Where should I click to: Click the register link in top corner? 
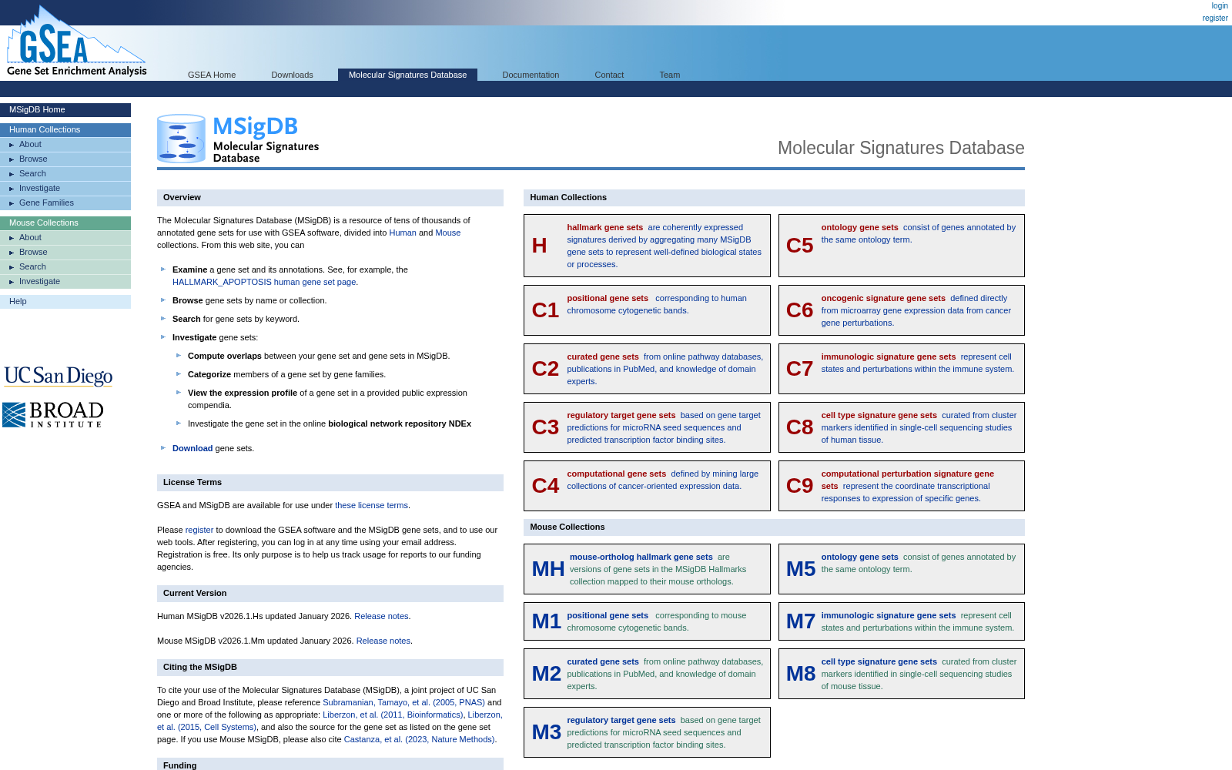click(1215, 18)
